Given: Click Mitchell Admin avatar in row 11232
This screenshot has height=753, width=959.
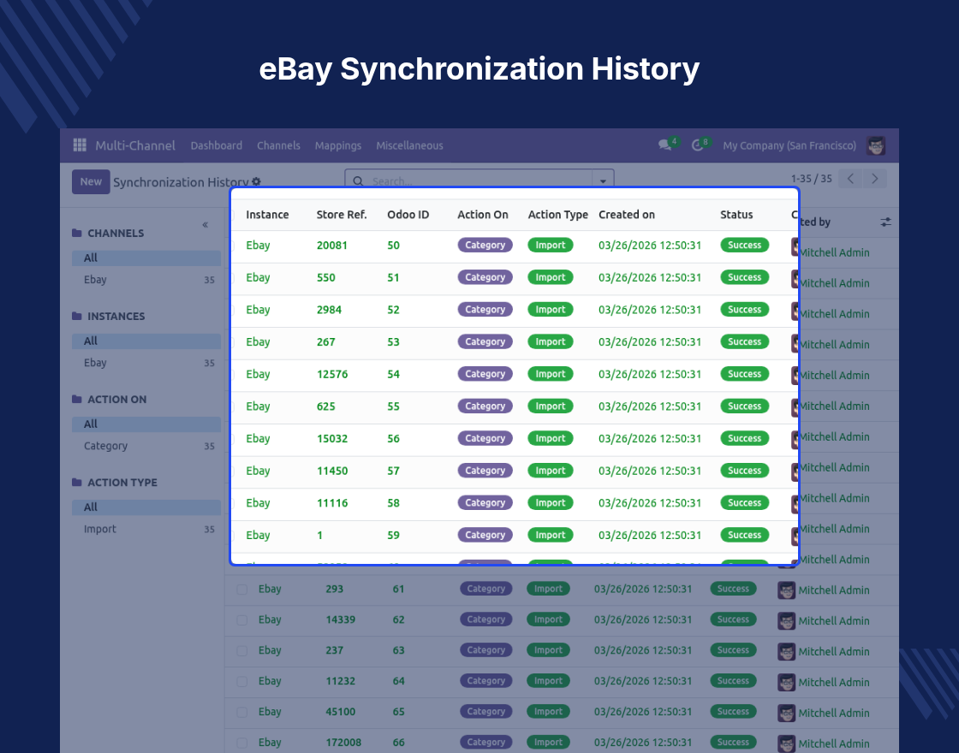Looking at the screenshot, I should (x=787, y=682).
